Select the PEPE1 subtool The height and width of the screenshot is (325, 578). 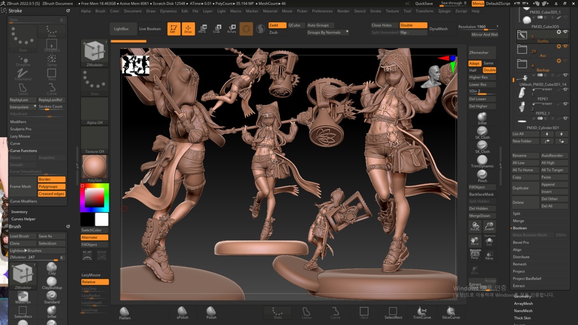tap(541, 94)
